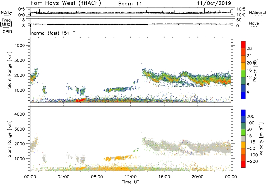
Task: Click the 'normal (fast) 151 IF' text
Action: [53, 33]
